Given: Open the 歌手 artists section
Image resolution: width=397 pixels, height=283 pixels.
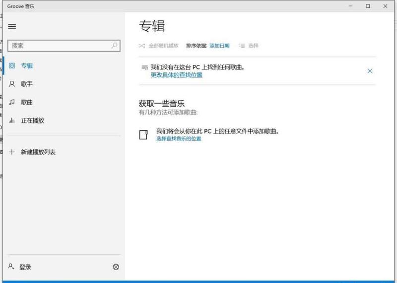Looking at the screenshot, I should tap(27, 84).
